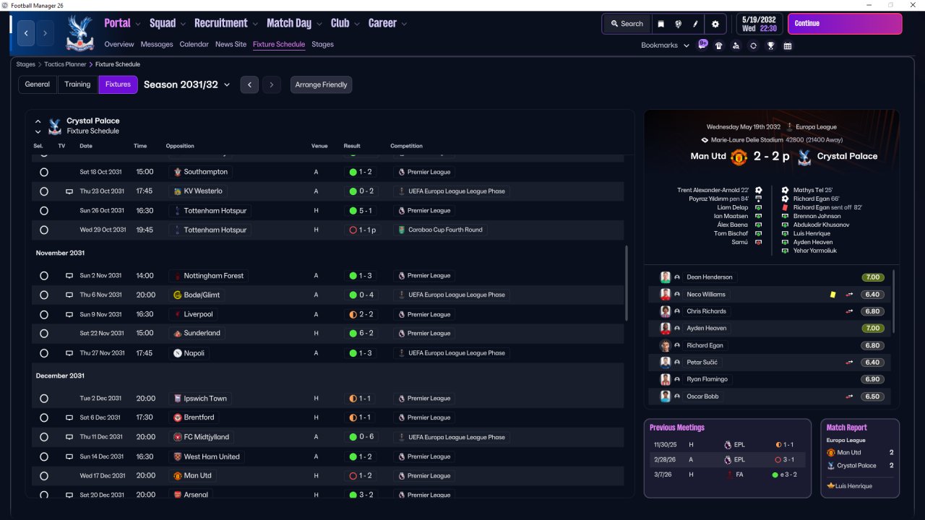This screenshot has width=925, height=520.
Task: Click the date and time display
Action: pos(759,24)
